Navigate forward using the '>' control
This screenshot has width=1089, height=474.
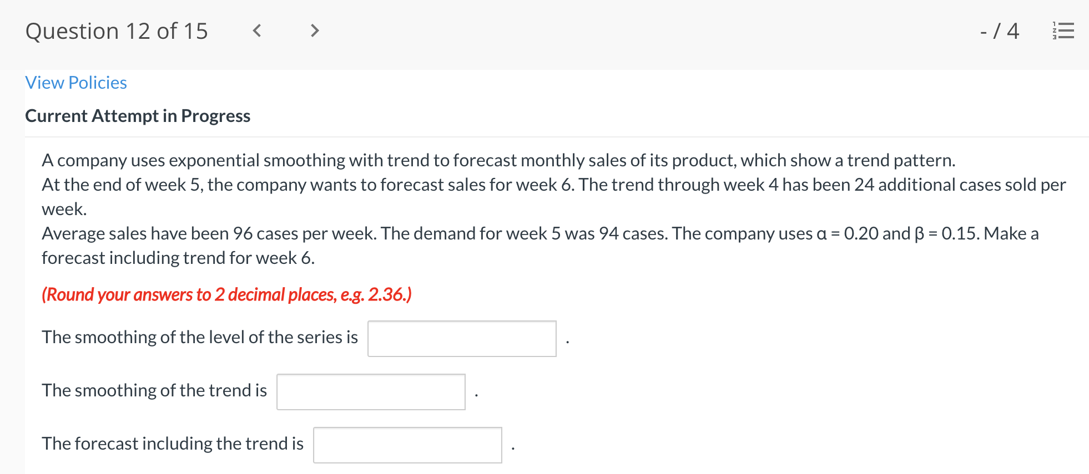point(314,32)
